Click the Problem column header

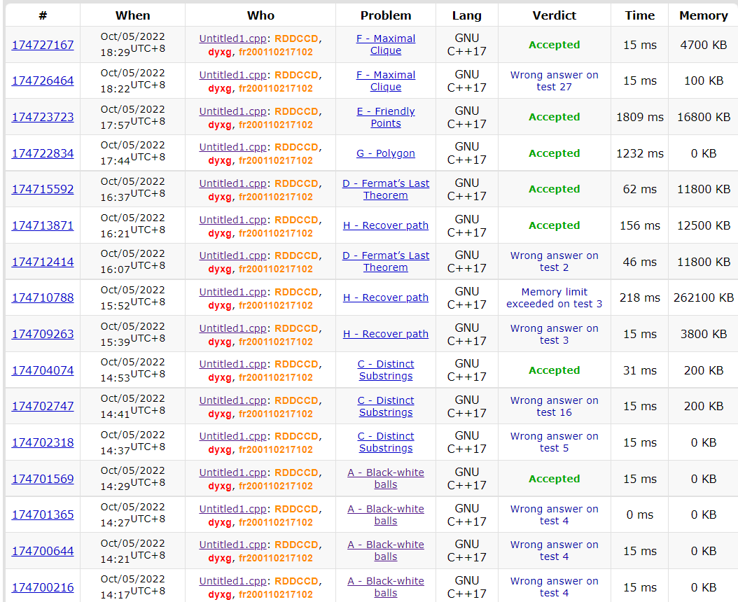pyautogui.click(x=386, y=15)
